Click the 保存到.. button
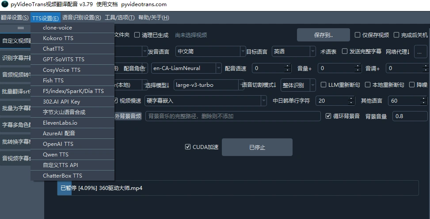This screenshot has width=430, height=219. pyautogui.click(x=323, y=35)
